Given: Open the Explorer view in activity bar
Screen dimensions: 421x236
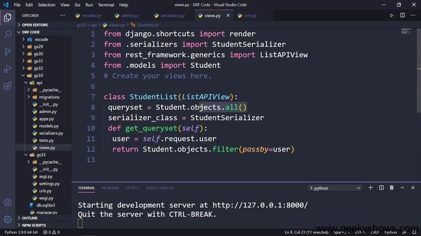Looking at the screenshot, I should [x=7, y=18].
